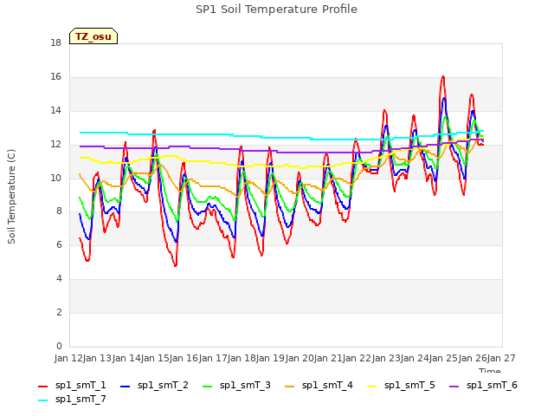
Task: Click the 16 y-axis tick label
Action: tap(55, 77)
